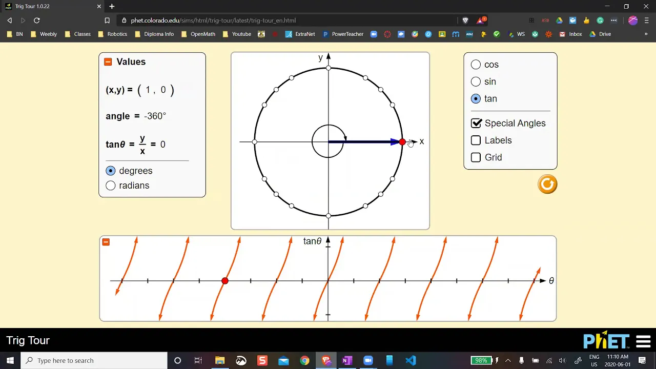Show hidden system tray icons
Screen dimensions: 656x369
click(x=508, y=360)
